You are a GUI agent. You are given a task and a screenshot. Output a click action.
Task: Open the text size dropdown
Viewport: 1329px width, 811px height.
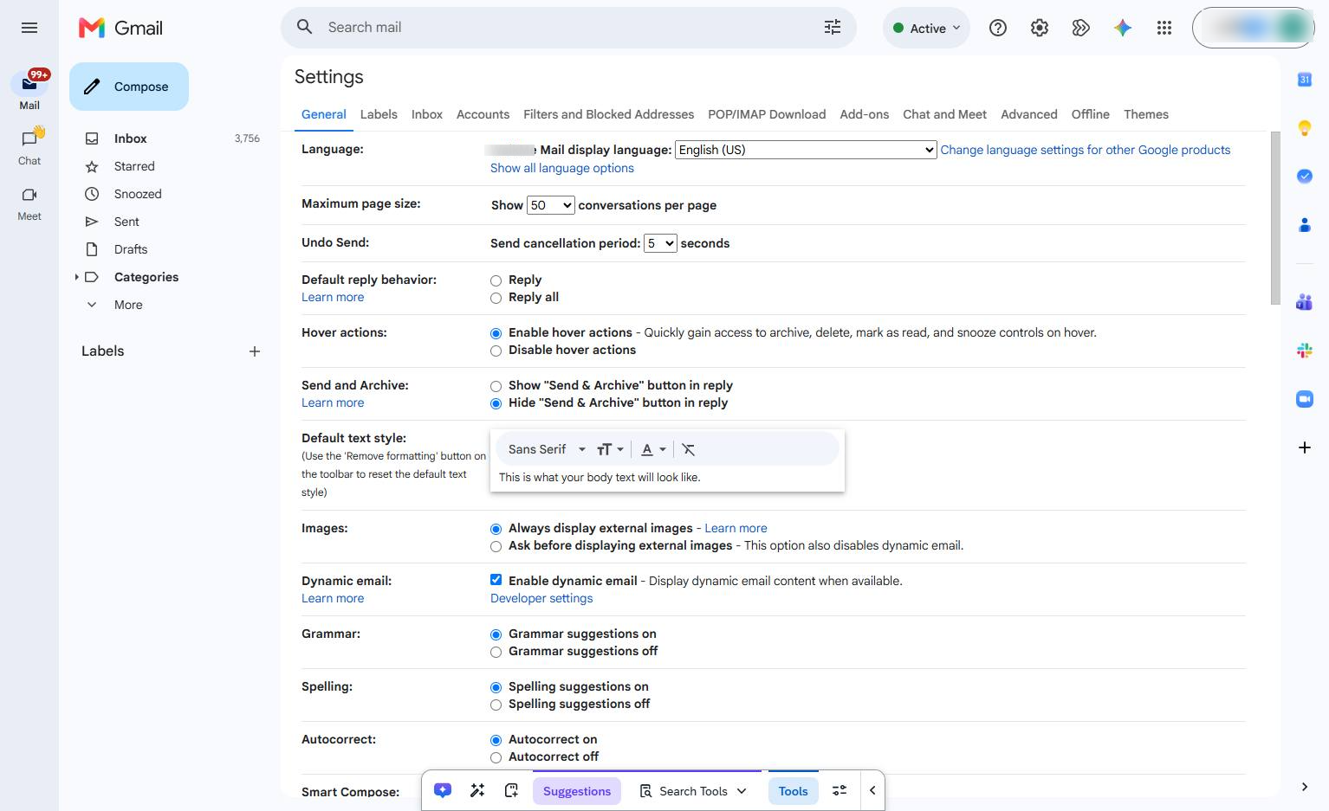tap(610, 449)
